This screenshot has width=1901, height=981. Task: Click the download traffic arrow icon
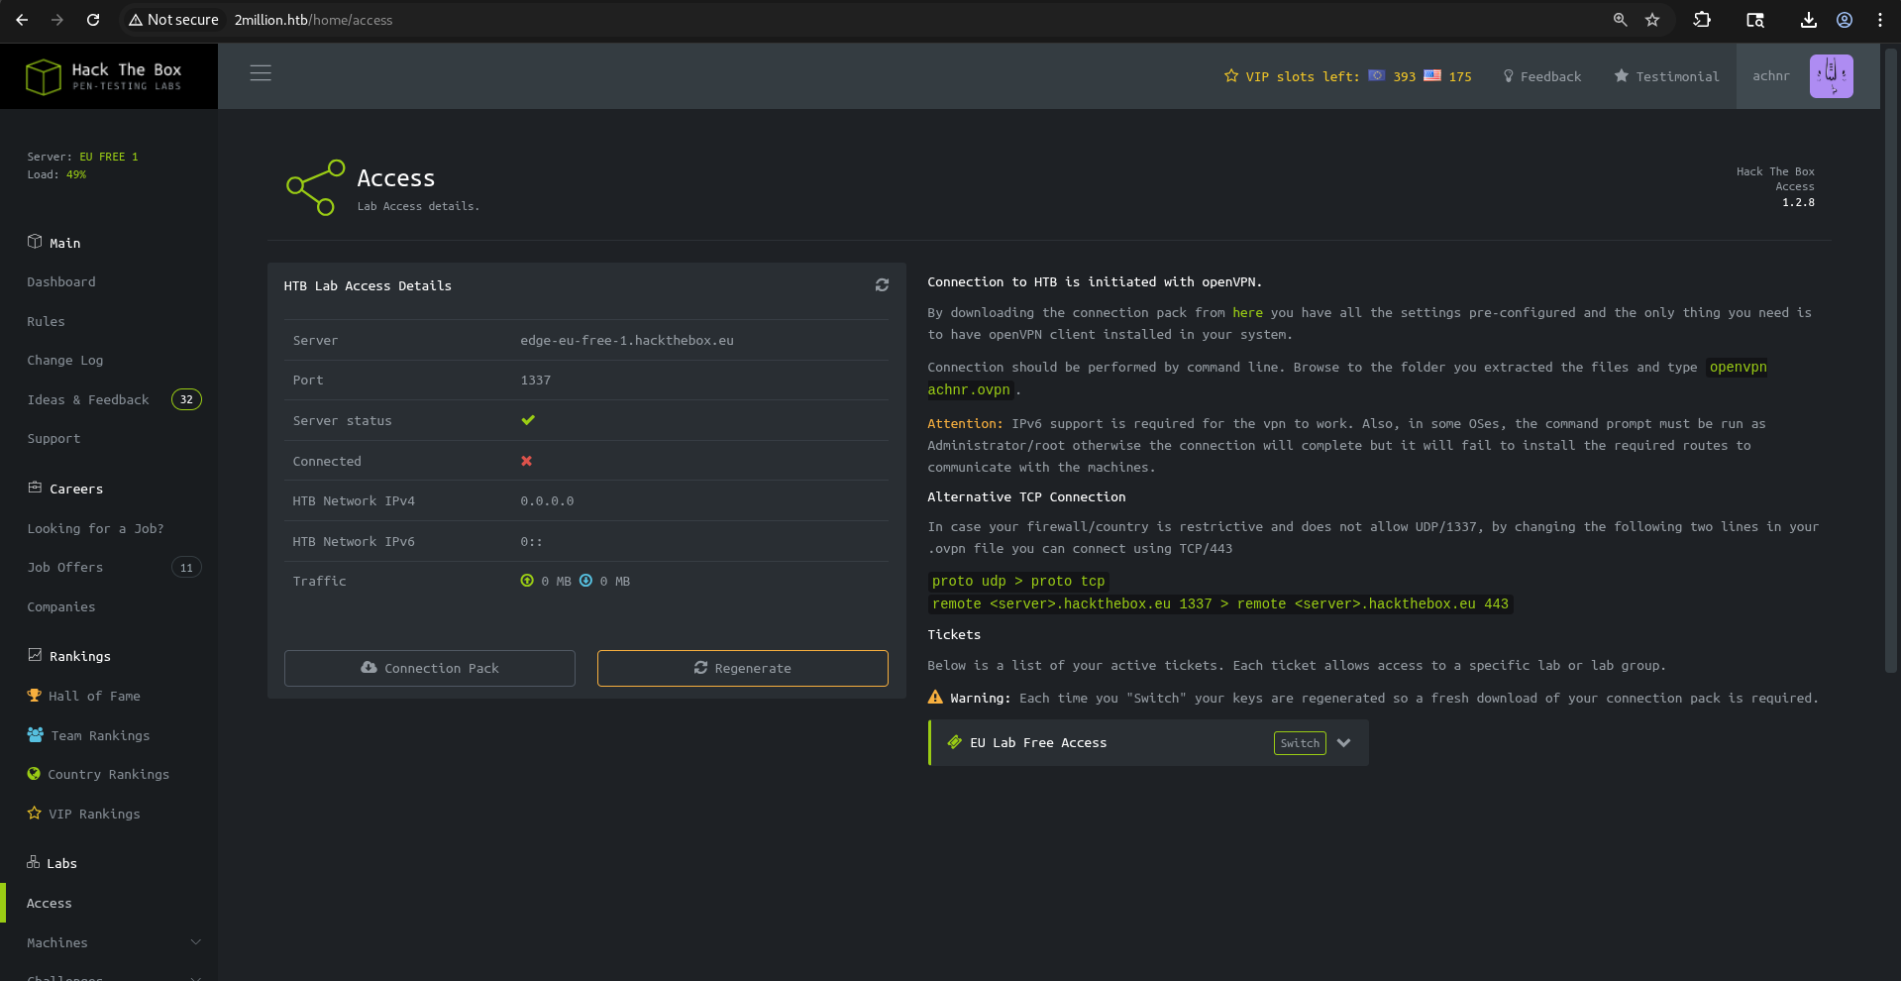pos(585,581)
